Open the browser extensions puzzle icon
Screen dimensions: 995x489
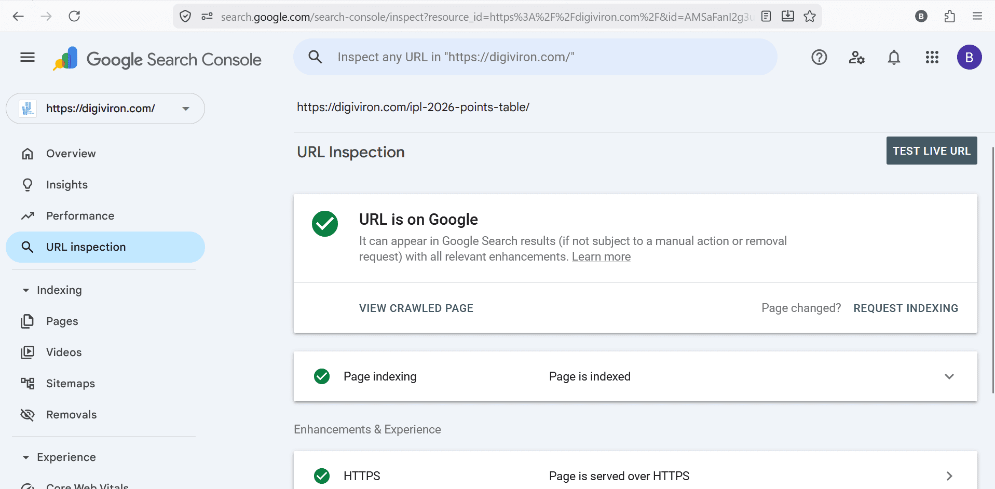tap(949, 17)
